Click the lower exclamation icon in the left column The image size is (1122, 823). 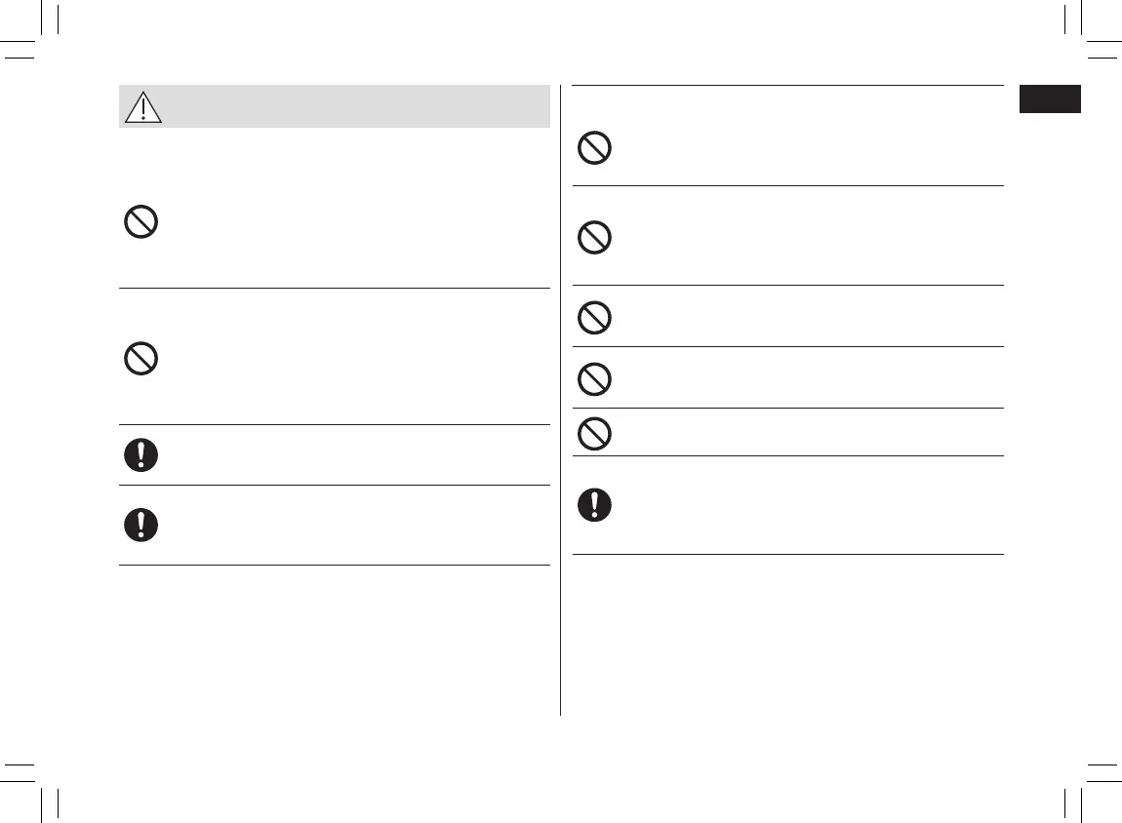[141, 525]
